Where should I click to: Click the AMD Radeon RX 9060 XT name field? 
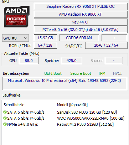click(x=81, y=14)
